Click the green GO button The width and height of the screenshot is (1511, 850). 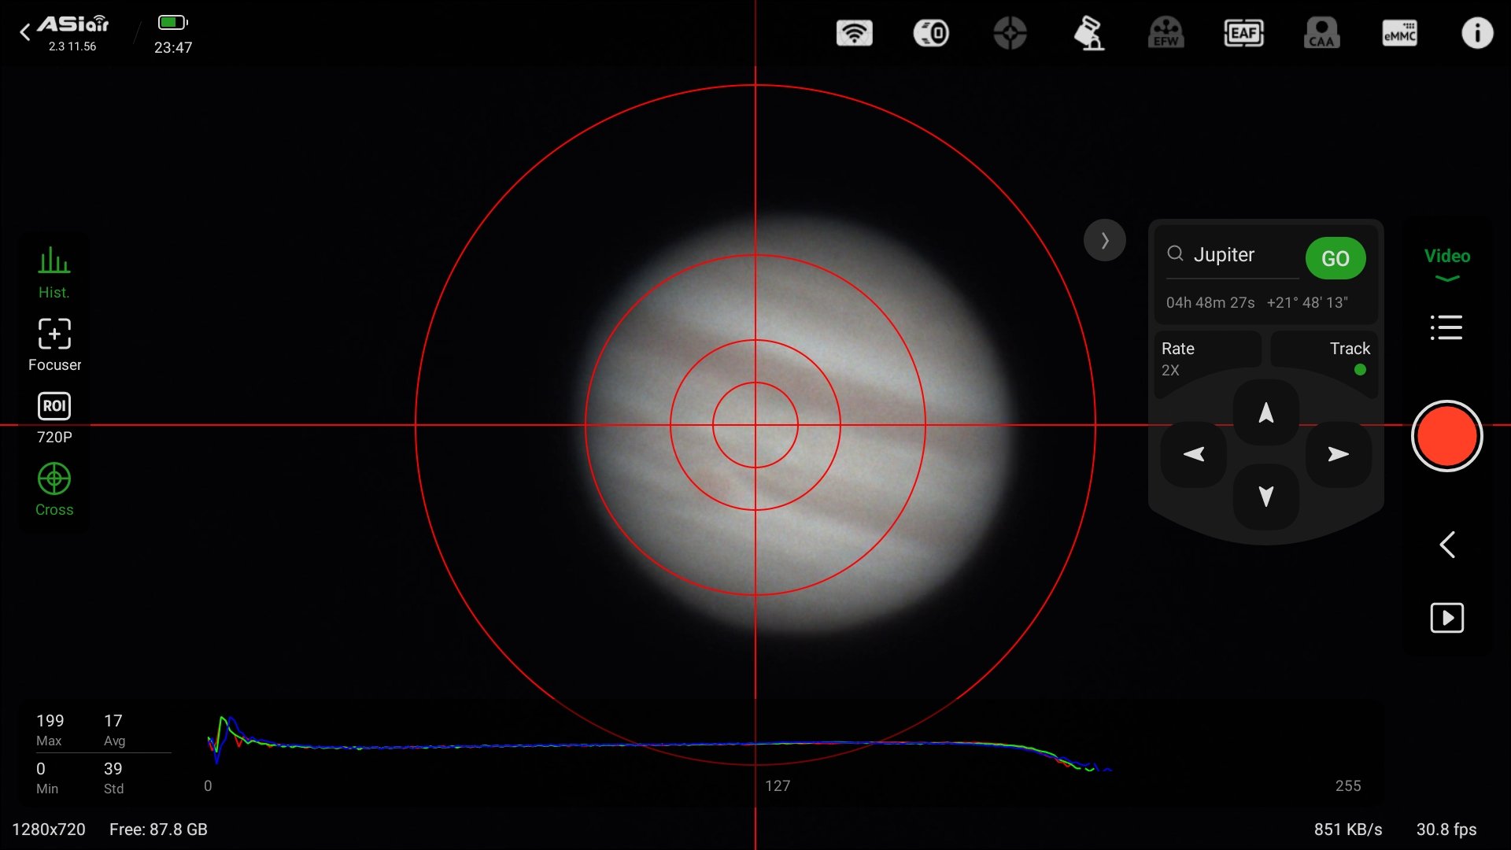[x=1336, y=258]
